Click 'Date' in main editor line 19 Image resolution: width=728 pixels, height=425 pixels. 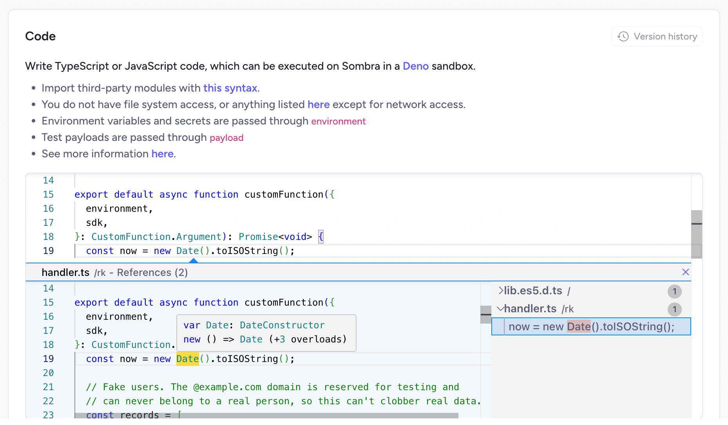coord(187,251)
